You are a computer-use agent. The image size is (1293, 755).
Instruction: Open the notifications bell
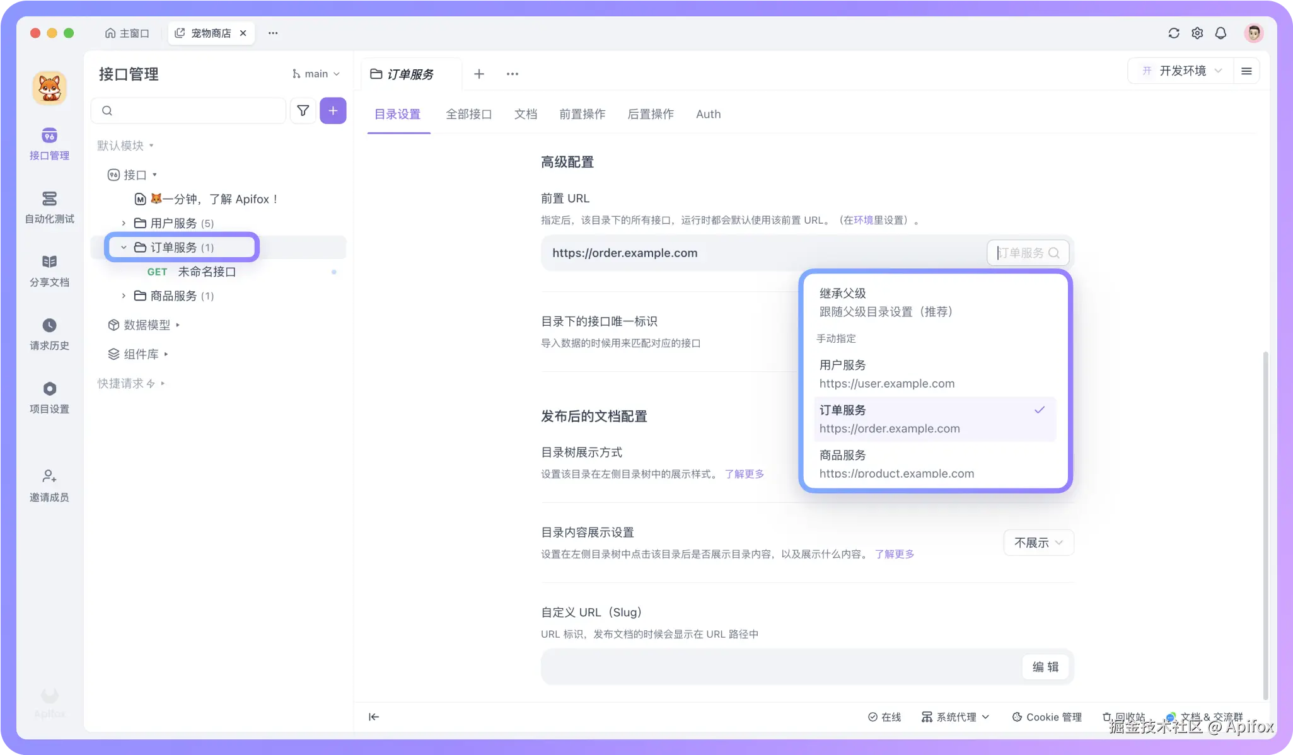1221,33
